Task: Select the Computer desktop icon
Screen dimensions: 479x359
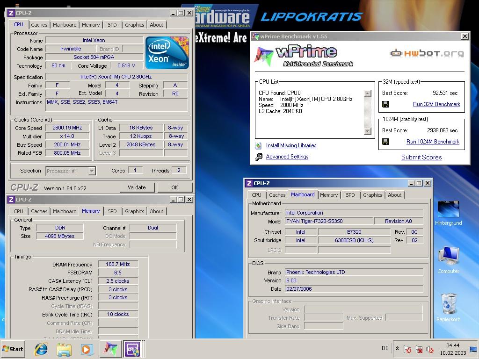Action: [x=448, y=260]
